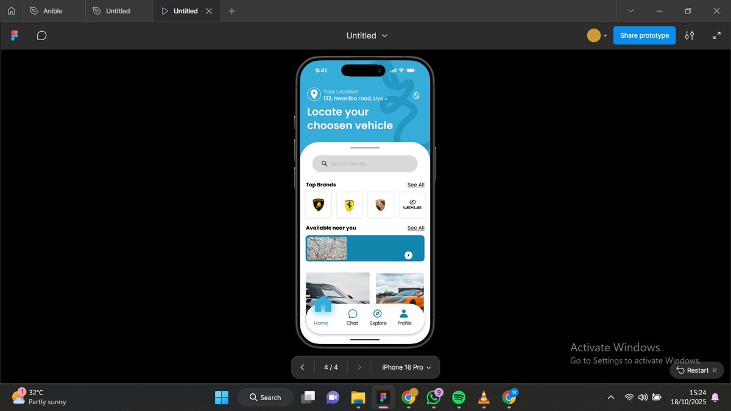Open VLC media player from taskbar
Image resolution: width=731 pixels, height=411 pixels.
[x=484, y=397]
